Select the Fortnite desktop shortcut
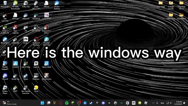This screenshot has height=106, width=188. pos(15,65)
